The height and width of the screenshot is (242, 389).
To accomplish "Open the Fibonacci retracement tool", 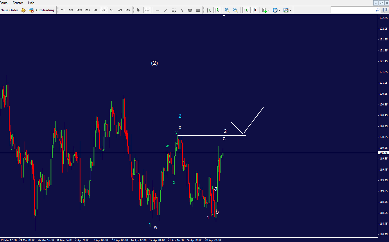I will tap(173, 10).
